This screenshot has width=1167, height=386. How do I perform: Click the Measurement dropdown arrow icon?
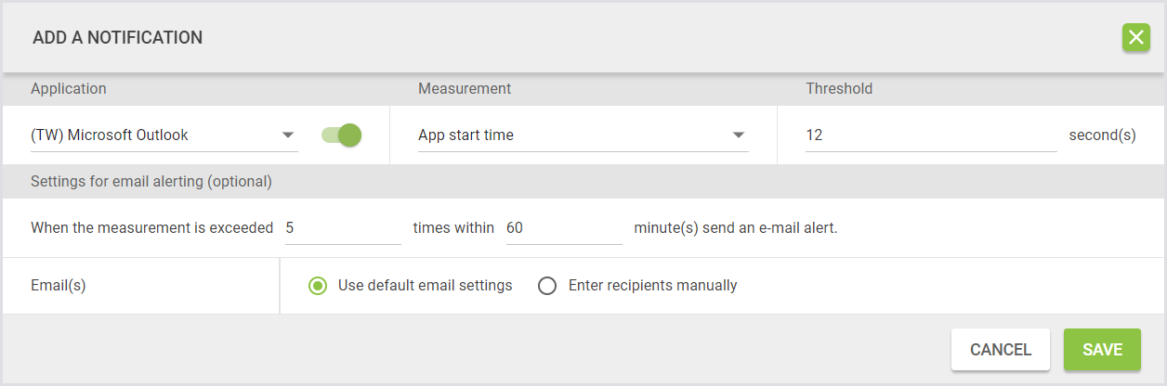(x=739, y=135)
